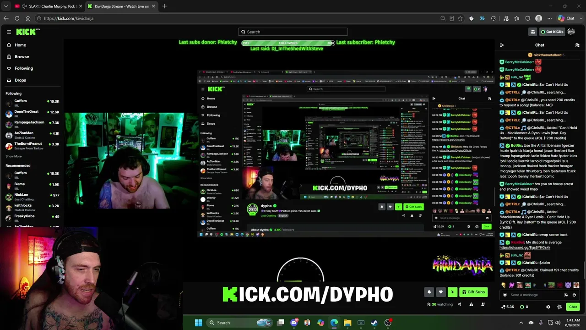The width and height of the screenshot is (586, 330).
Task: Open Steam from the taskbar
Action: 374,323
